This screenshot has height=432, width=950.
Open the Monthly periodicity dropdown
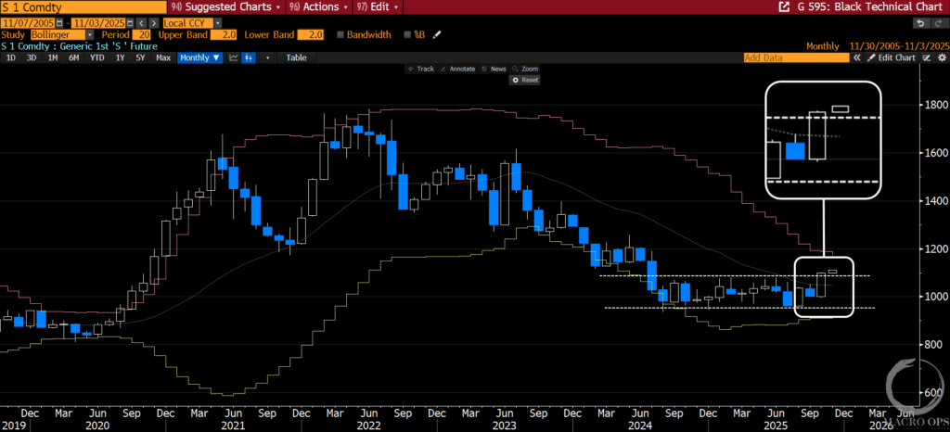[x=199, y=57]
